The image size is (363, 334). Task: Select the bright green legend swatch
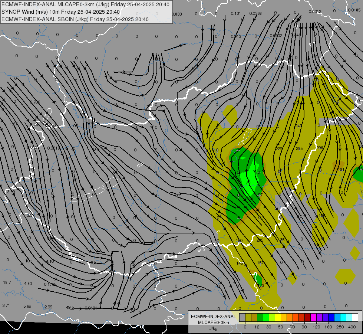[266, 317]
